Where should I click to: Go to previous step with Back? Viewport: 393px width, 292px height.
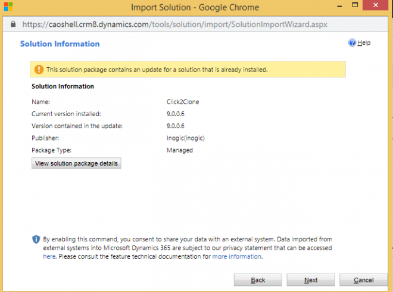coord(257,280)
